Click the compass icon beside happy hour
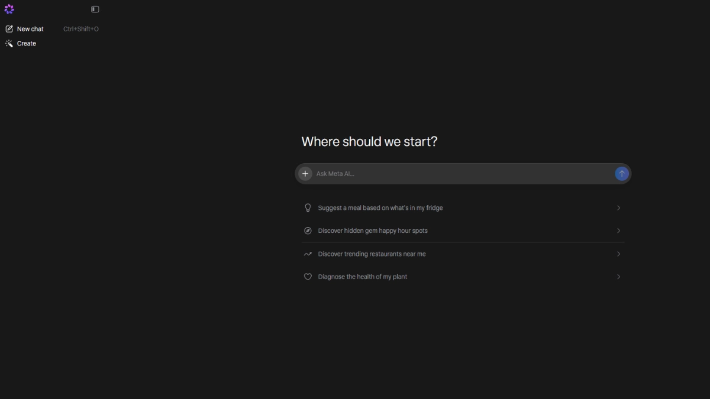 pyautogui.click(x=308, y=231)
